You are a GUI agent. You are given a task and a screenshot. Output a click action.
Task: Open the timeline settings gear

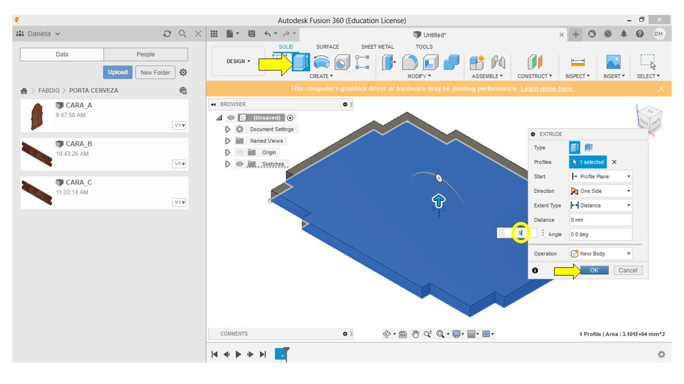tap(662, 354)
